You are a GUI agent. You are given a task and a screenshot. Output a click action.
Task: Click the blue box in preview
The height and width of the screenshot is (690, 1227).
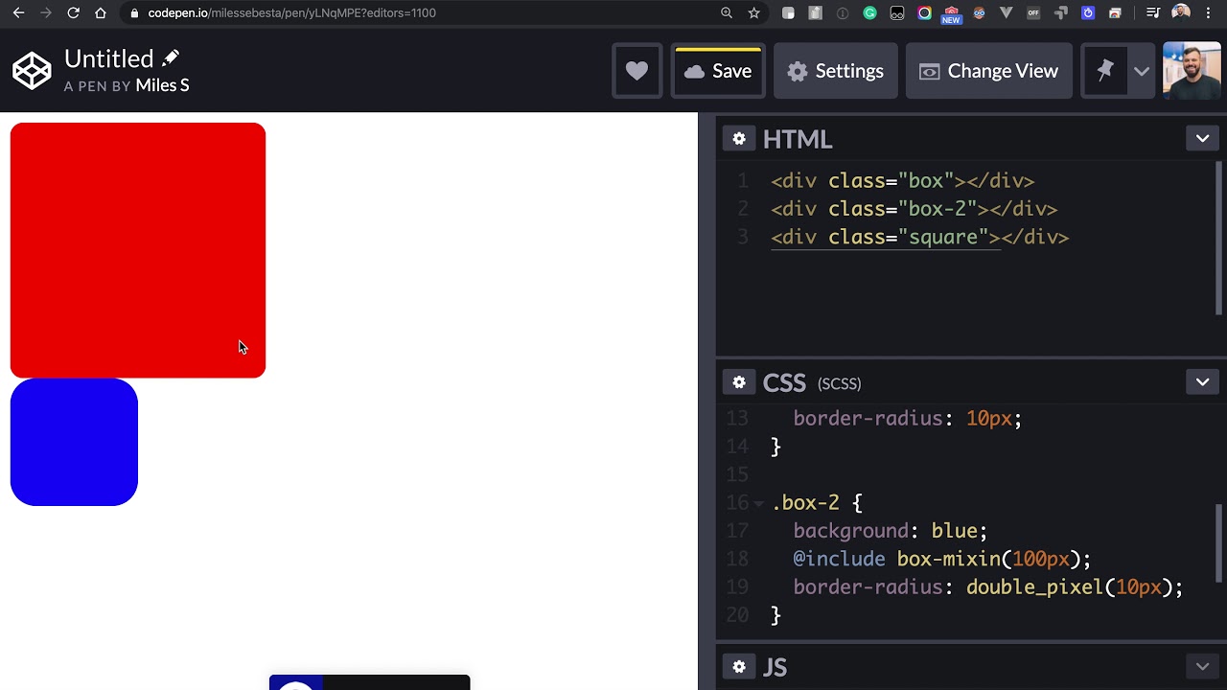point(74,442)
